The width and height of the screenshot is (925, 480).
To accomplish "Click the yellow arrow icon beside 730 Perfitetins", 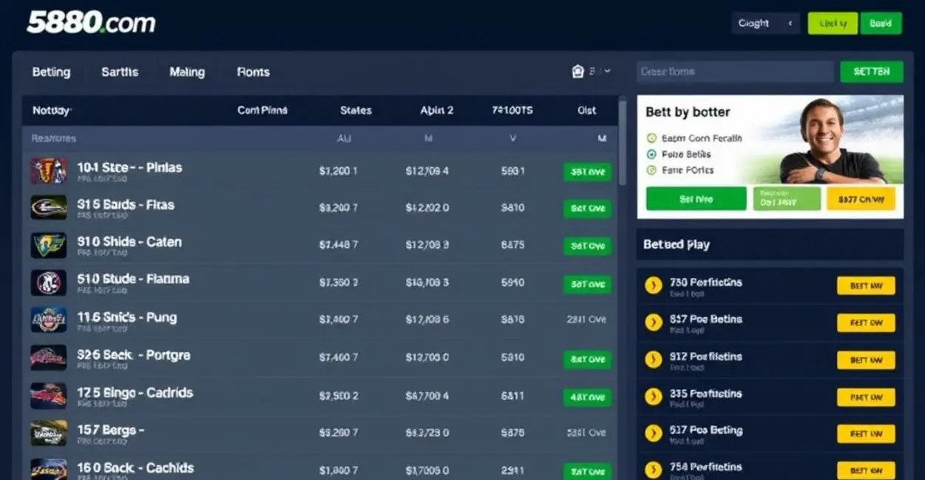I will tap(653, 285).
